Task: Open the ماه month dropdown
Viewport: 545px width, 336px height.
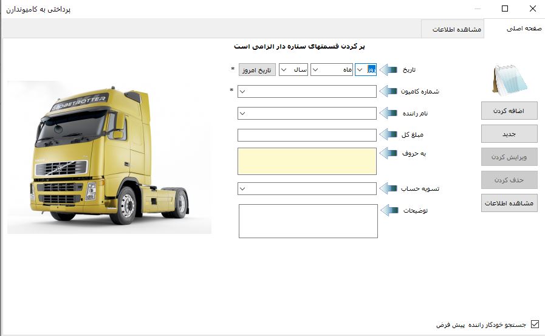Action: (317, 70)
